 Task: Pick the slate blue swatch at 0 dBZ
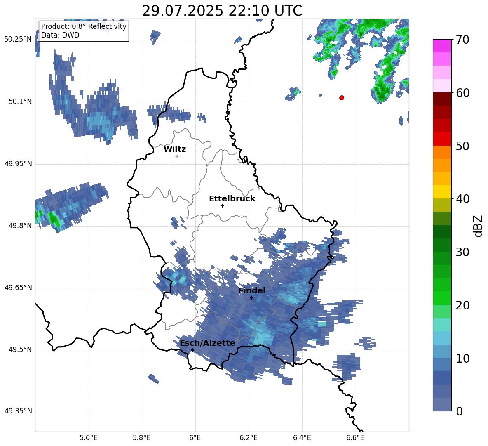[x=442, y=404]
